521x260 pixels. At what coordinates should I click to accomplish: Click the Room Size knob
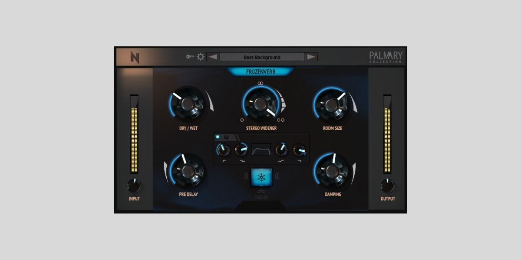click(x=331, y=104)
